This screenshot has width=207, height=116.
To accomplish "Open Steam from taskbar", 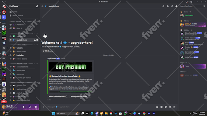I will (x=139, y=113).
